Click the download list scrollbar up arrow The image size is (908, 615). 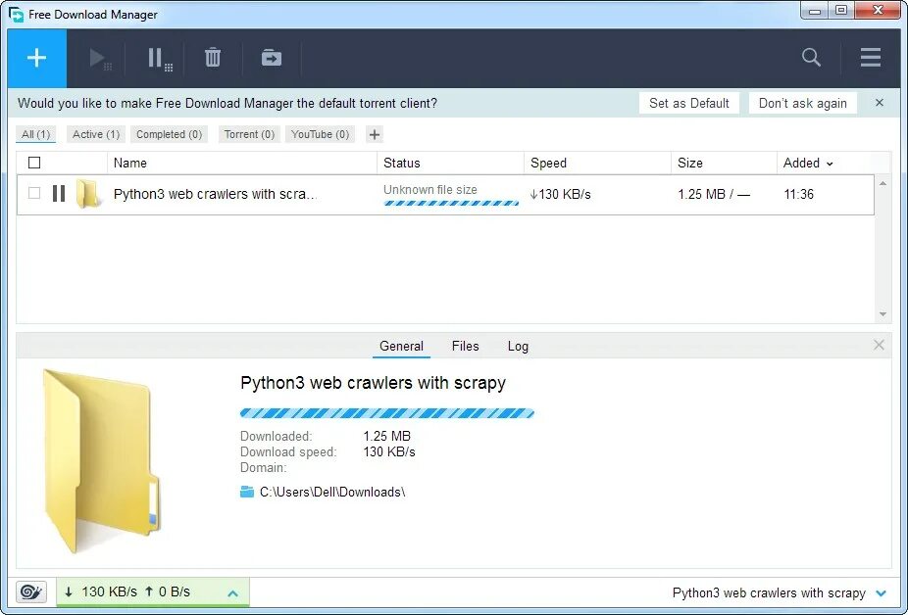(883, 183)
